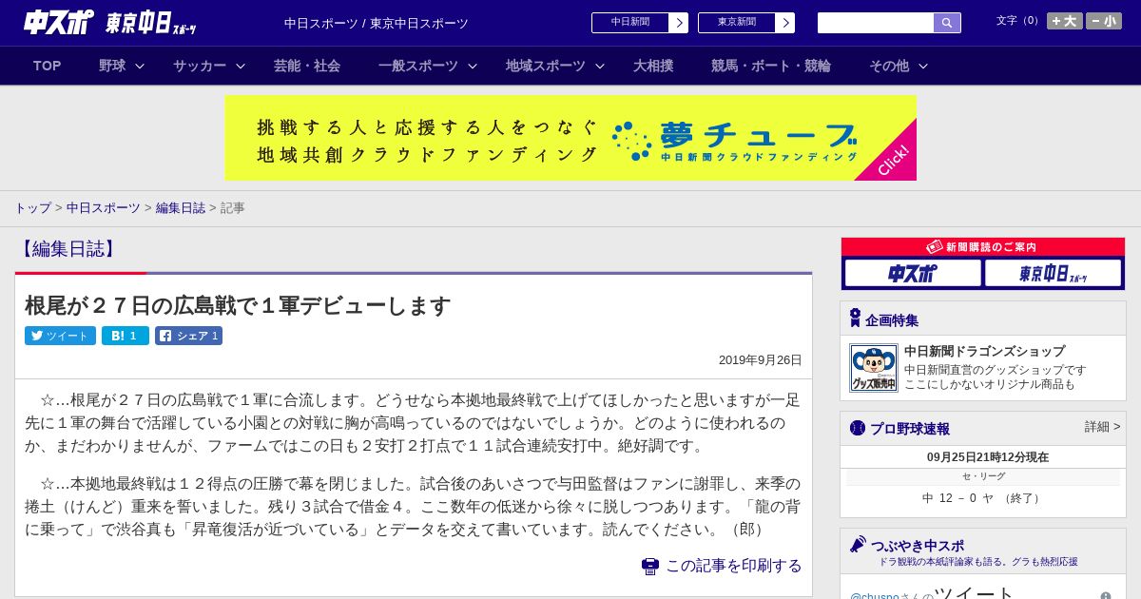Click the 夢チューブ crowdfunding banner ad
This screenshot has height=599, width=1141.
pyautogui.click(x=570, y=138)
